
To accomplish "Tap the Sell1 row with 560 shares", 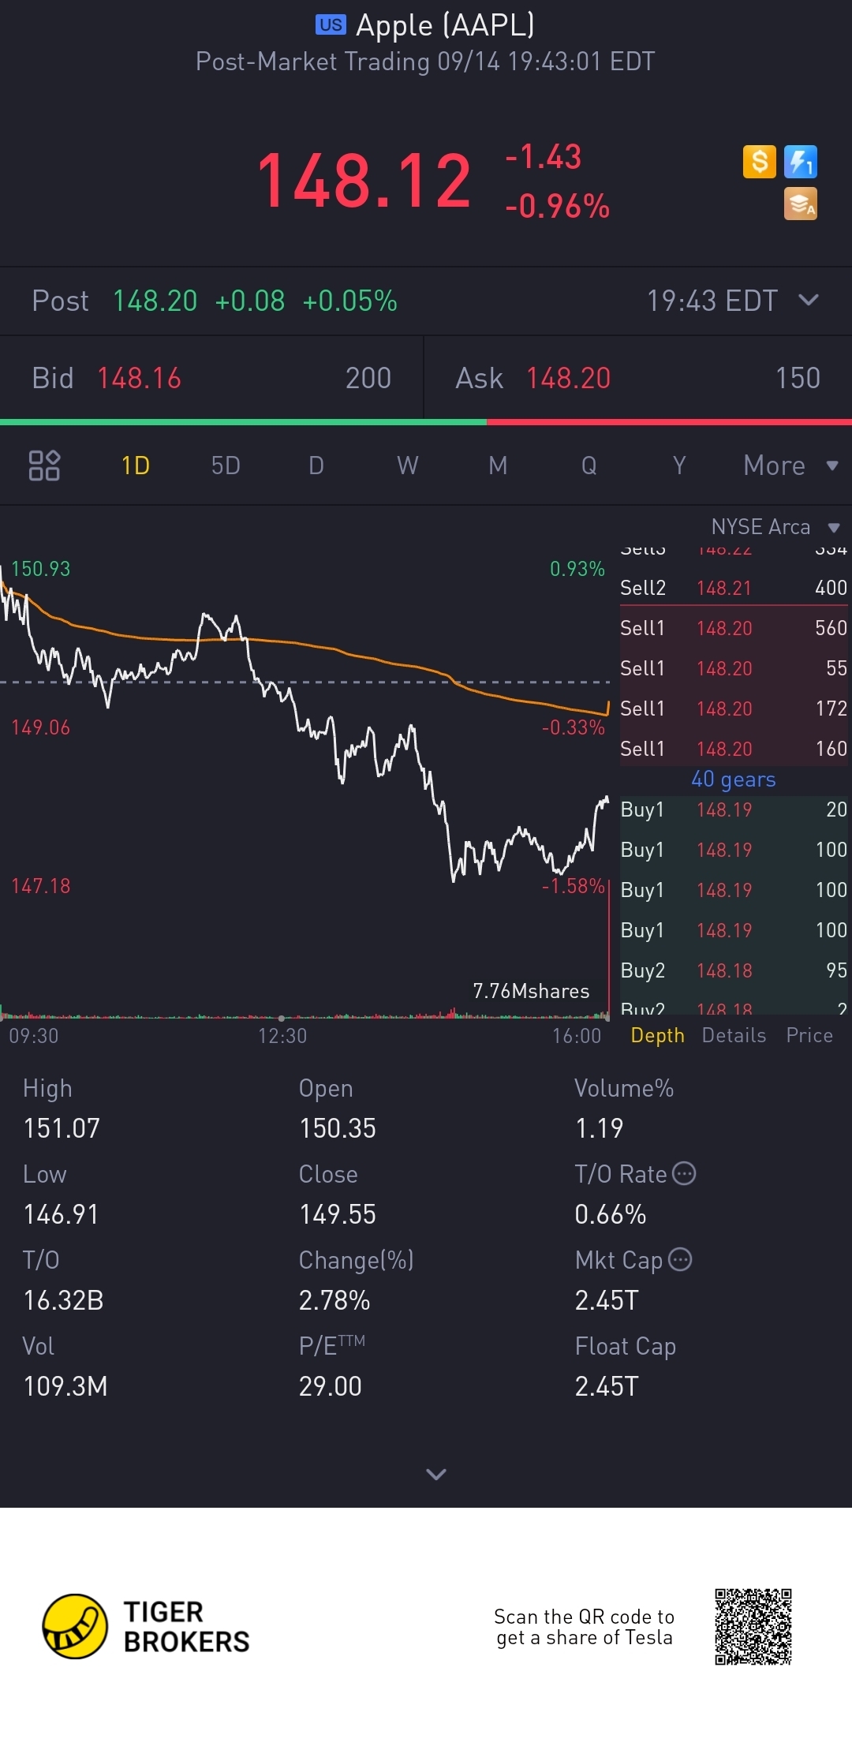I will (734, 628).
